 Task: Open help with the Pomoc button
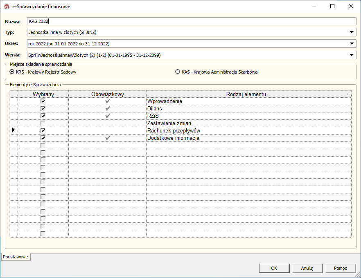pos(340,268)
